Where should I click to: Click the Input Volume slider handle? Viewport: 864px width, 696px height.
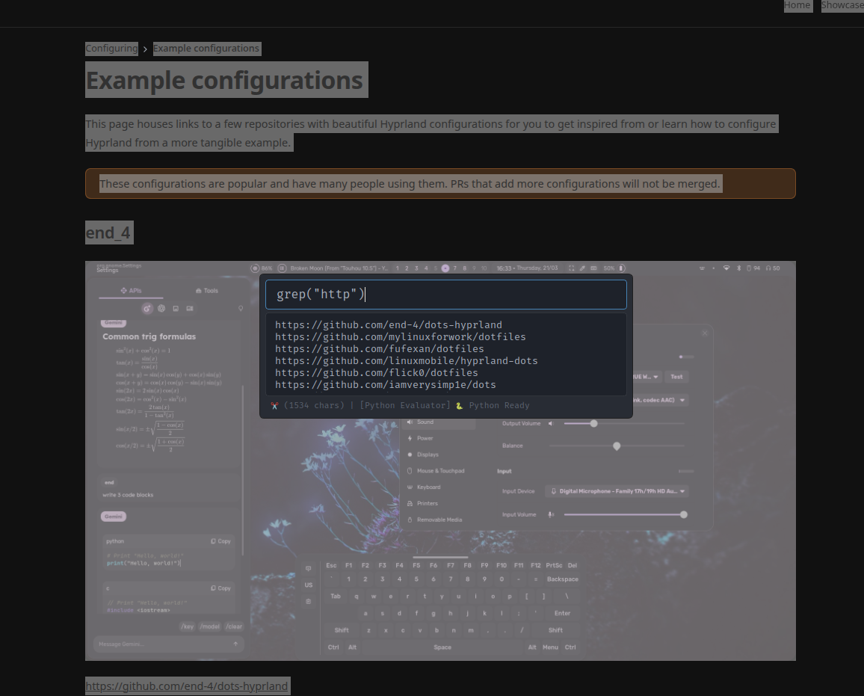coord(684,514)
